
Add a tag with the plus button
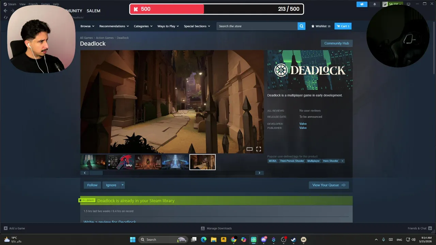342,161
